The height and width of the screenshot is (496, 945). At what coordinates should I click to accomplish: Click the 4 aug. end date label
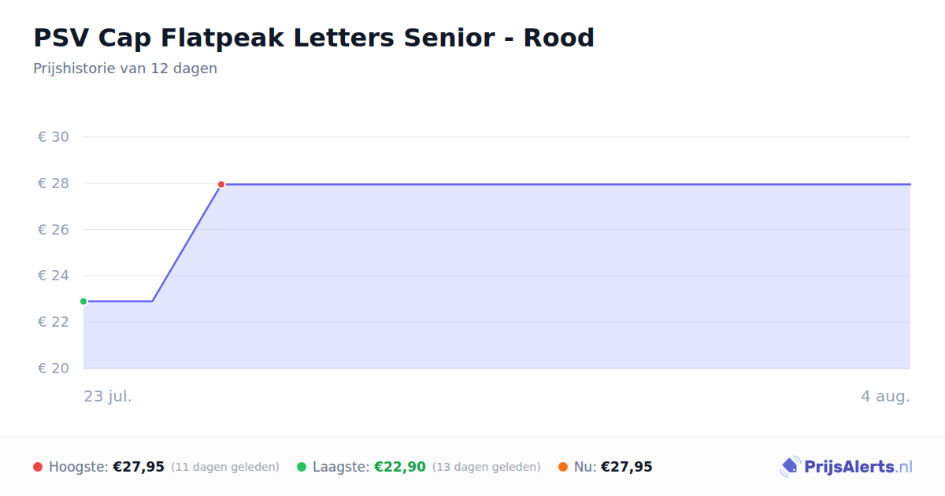point(885,396)
